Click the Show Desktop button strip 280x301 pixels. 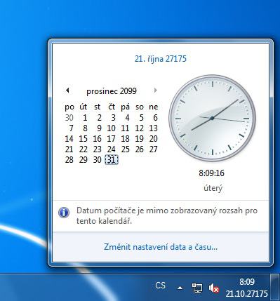pyautogui.click(x=275, y=287)
